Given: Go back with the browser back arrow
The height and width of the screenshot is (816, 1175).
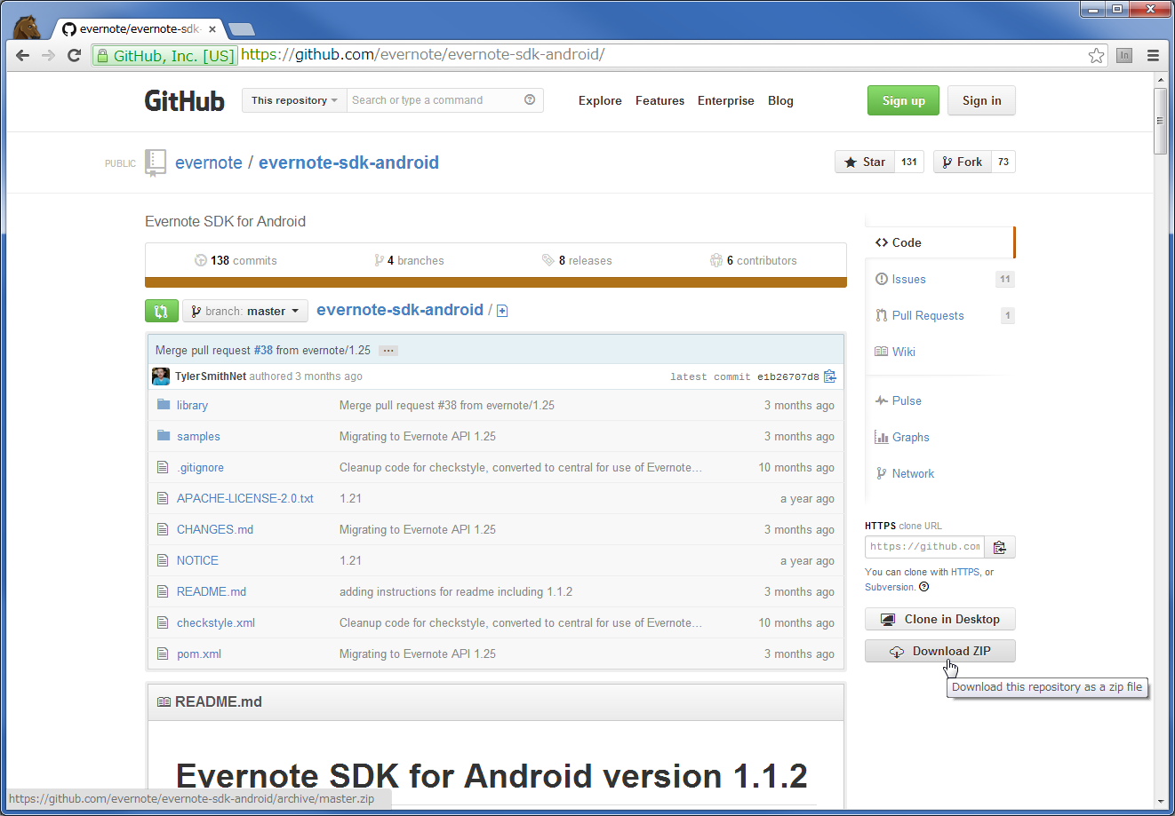Looking at the screenshot, I should point(23,55).
